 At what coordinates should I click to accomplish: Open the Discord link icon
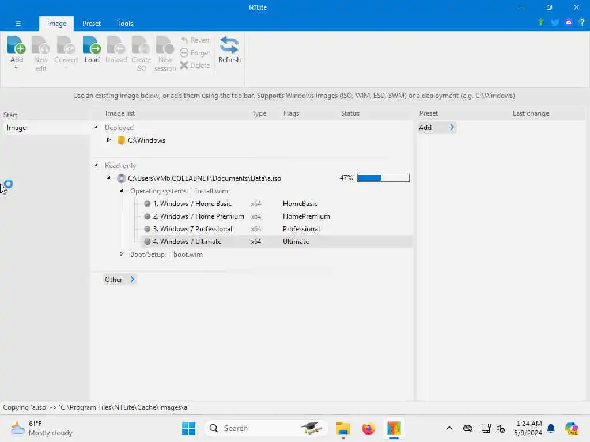tap(569, 22)
